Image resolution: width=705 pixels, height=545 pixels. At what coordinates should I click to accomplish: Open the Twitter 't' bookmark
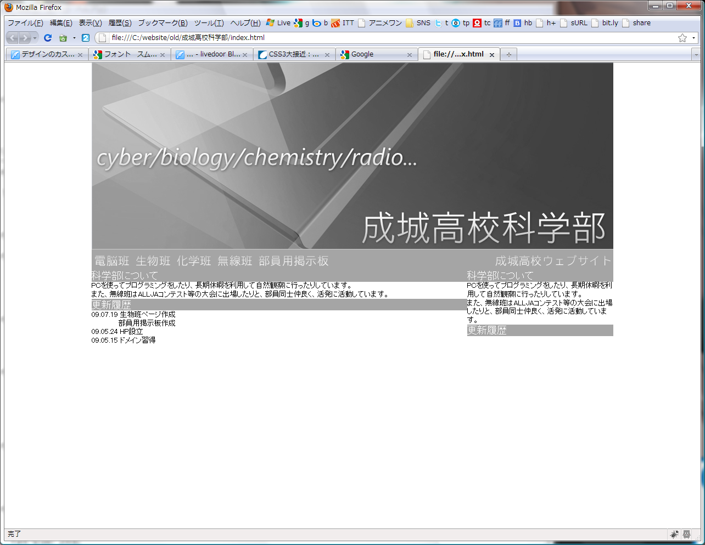pos(441,23)
